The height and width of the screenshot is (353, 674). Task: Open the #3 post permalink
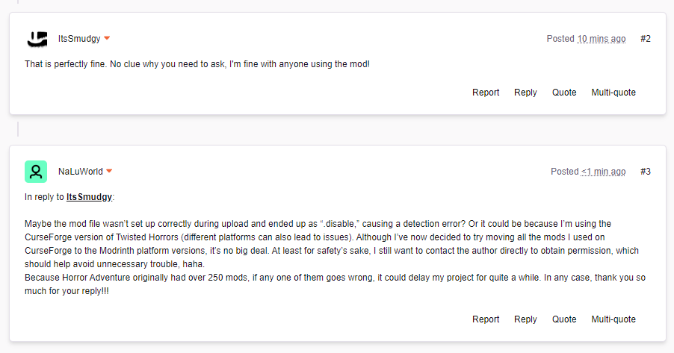(645, 172)
